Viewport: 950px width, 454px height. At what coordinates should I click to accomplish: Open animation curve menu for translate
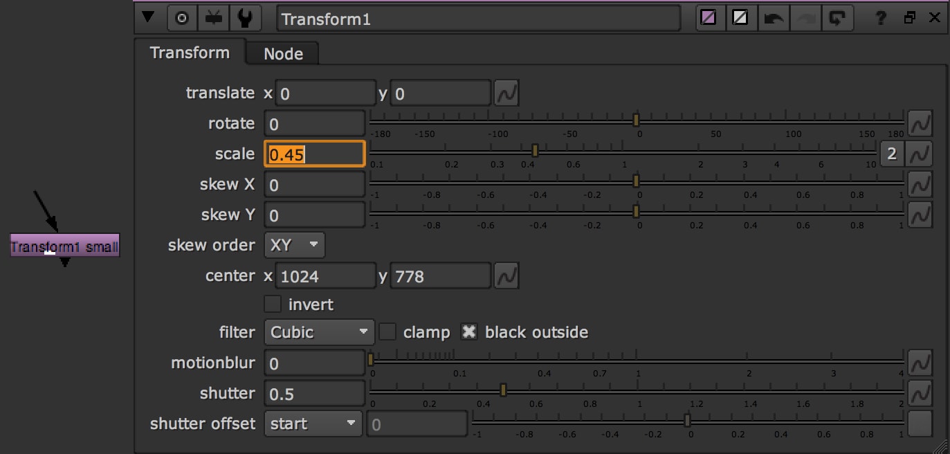[506, 93]
